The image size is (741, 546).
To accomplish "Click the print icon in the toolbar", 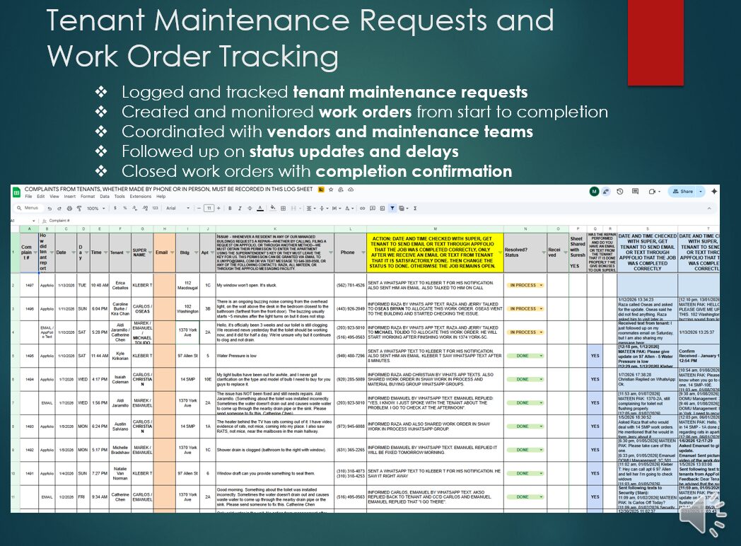I will (x=68, y=209).
